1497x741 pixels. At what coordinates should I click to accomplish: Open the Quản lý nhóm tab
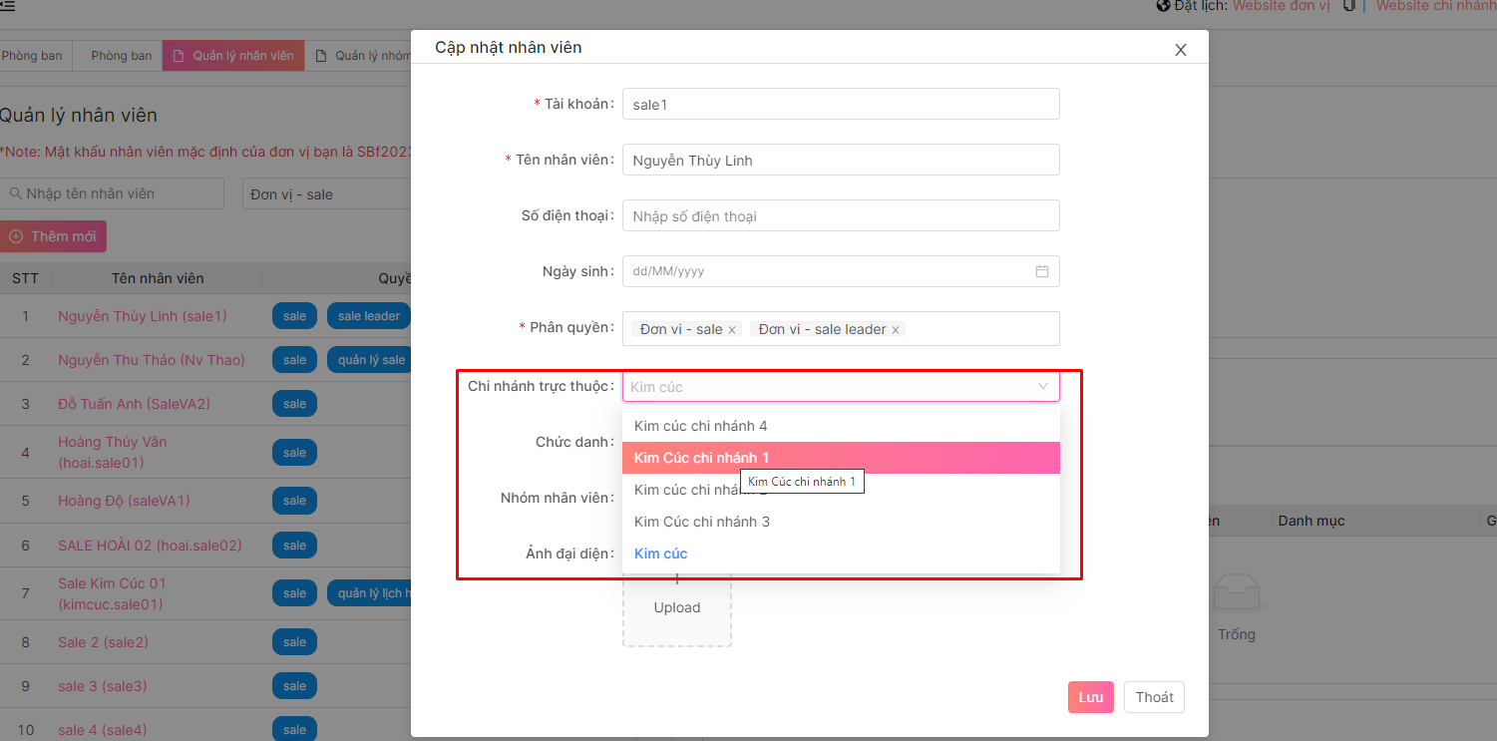pyautogui.click(x=363, y=56)
